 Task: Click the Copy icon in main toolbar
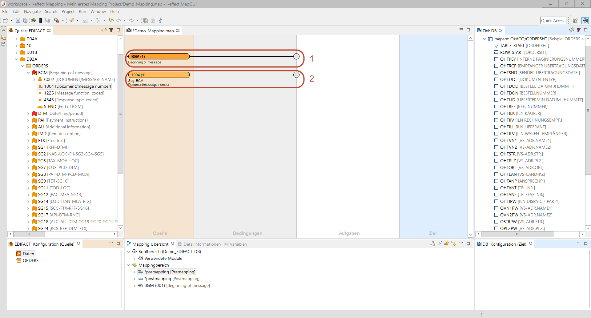click(146, 21)
